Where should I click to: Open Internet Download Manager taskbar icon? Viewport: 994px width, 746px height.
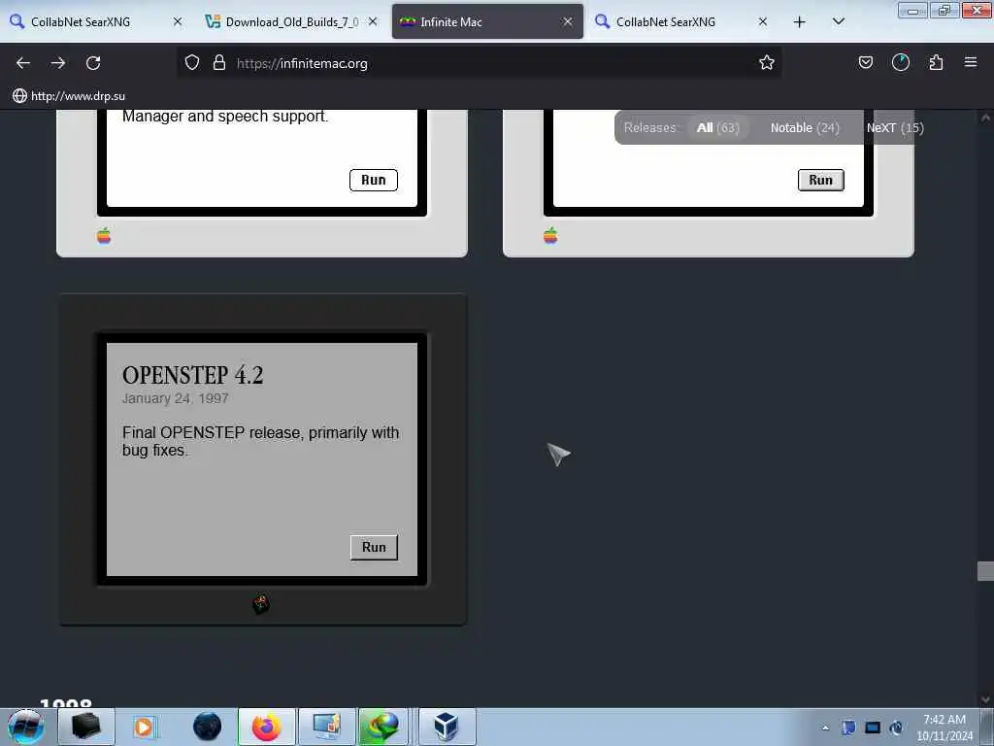point(383,727)
